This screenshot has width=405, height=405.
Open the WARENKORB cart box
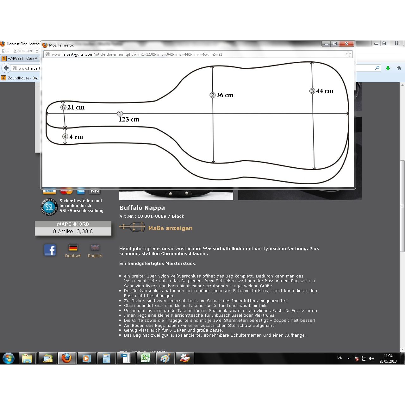pos(73,228)
